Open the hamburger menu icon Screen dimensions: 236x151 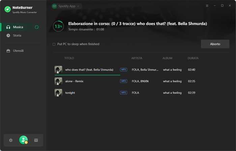pos(207,6)
